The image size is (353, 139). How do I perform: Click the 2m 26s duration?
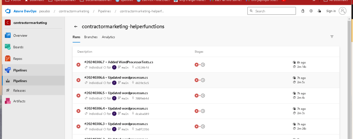(x=302, y=129)
